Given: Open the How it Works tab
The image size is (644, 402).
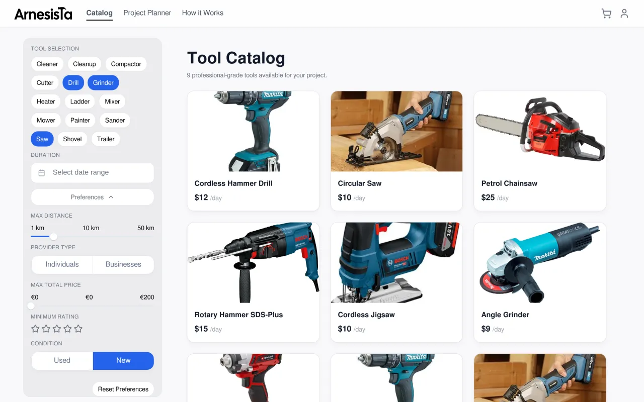Looking at the screenshot, I should pyautogui.click(x=203, y=13).
